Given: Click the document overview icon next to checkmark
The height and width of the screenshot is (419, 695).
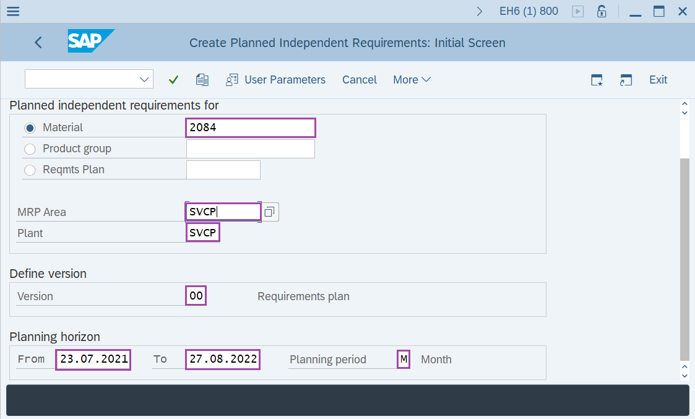Looking at the screenshot, I should (x=202, y=80).
